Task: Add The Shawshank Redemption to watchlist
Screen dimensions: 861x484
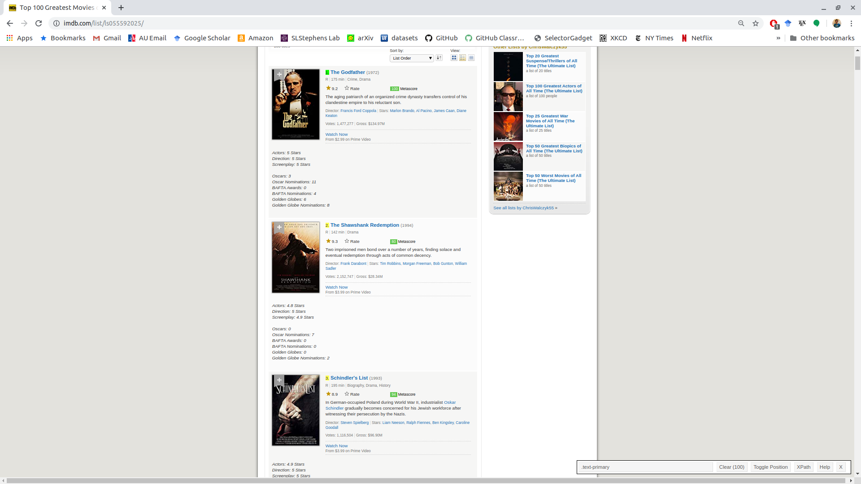Action: [x=279, y=227]
